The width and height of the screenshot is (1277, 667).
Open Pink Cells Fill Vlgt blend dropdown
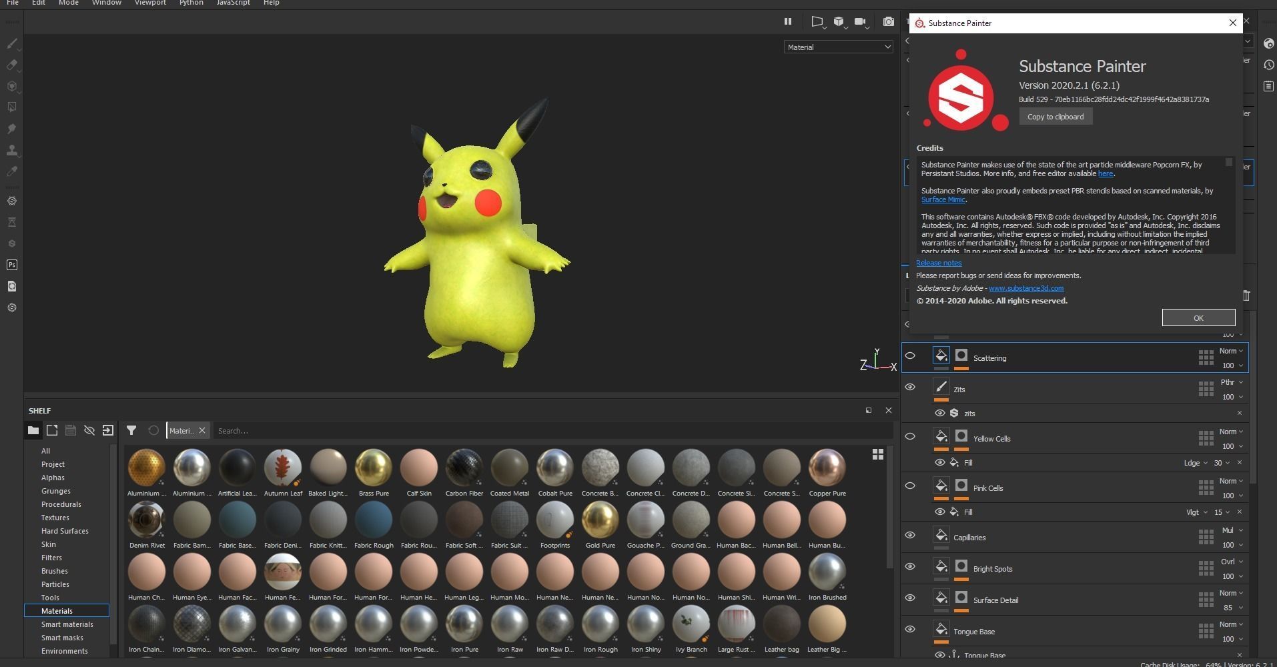point(1196,512)
